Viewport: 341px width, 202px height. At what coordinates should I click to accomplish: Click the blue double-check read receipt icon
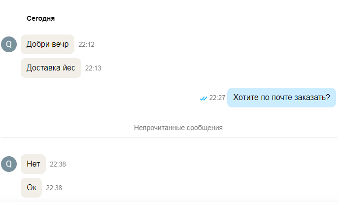[x=204, y=98]
